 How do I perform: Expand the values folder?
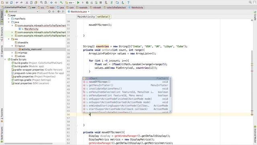pos(12,56)
